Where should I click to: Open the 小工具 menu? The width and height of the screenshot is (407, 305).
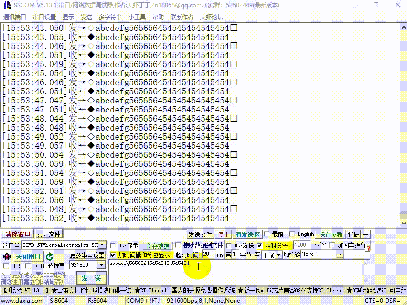pyautogui.click(x=137, y=17)
